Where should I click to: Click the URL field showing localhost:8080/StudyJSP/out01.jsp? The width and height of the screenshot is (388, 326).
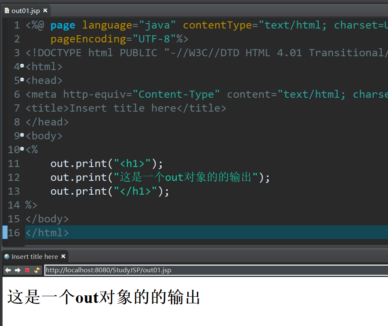(216, 270)
